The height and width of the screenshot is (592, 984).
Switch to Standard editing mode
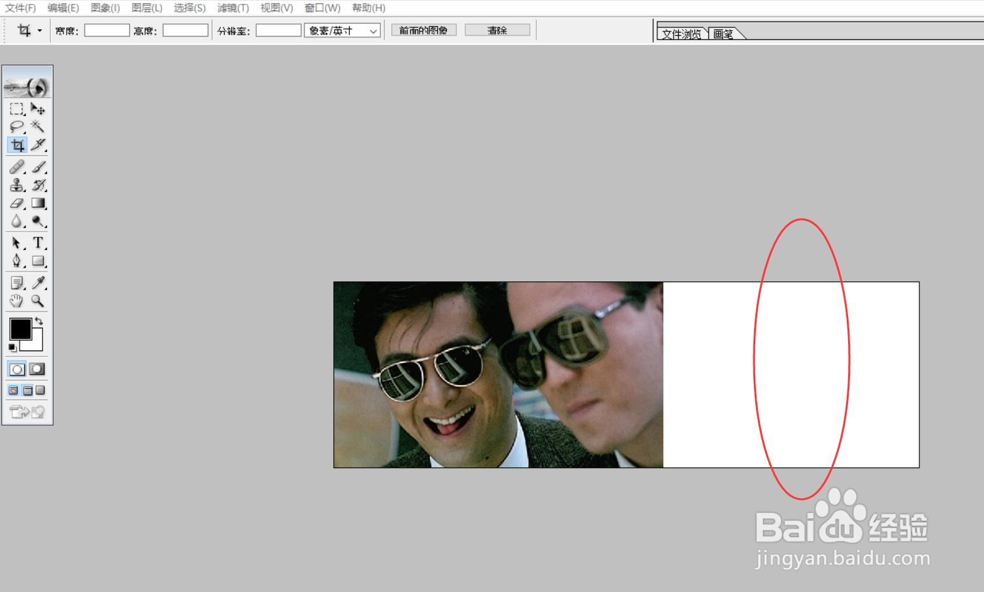(18, 369)
